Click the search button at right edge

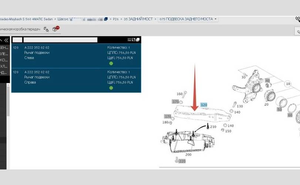297,32
